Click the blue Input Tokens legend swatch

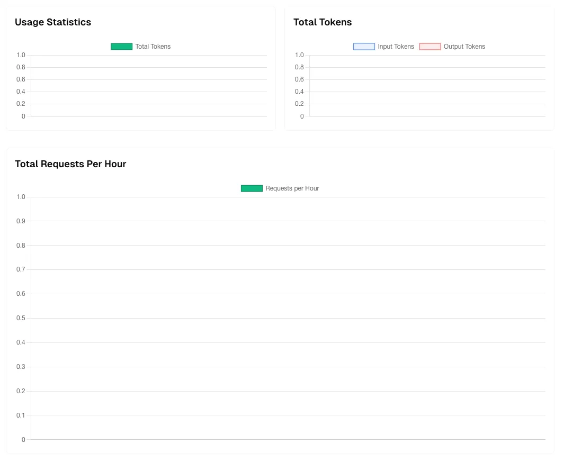(363, 47)
